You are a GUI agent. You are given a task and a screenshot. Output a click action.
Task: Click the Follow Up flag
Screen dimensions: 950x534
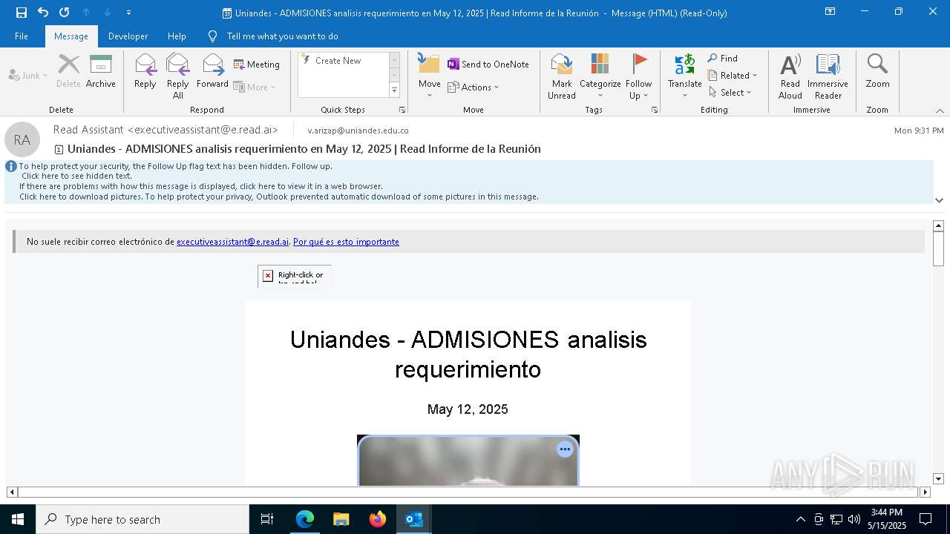tap(638, 76)
